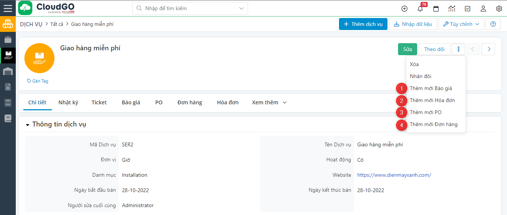Click Tất cả in the breadcrumb
The width and height of the screenshot is (507, 215).
(x=57, y=24)
